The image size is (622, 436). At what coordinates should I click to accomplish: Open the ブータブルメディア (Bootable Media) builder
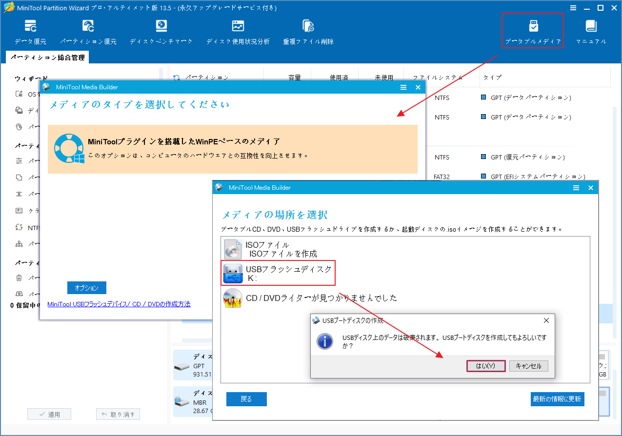click(x=532, y=30)
